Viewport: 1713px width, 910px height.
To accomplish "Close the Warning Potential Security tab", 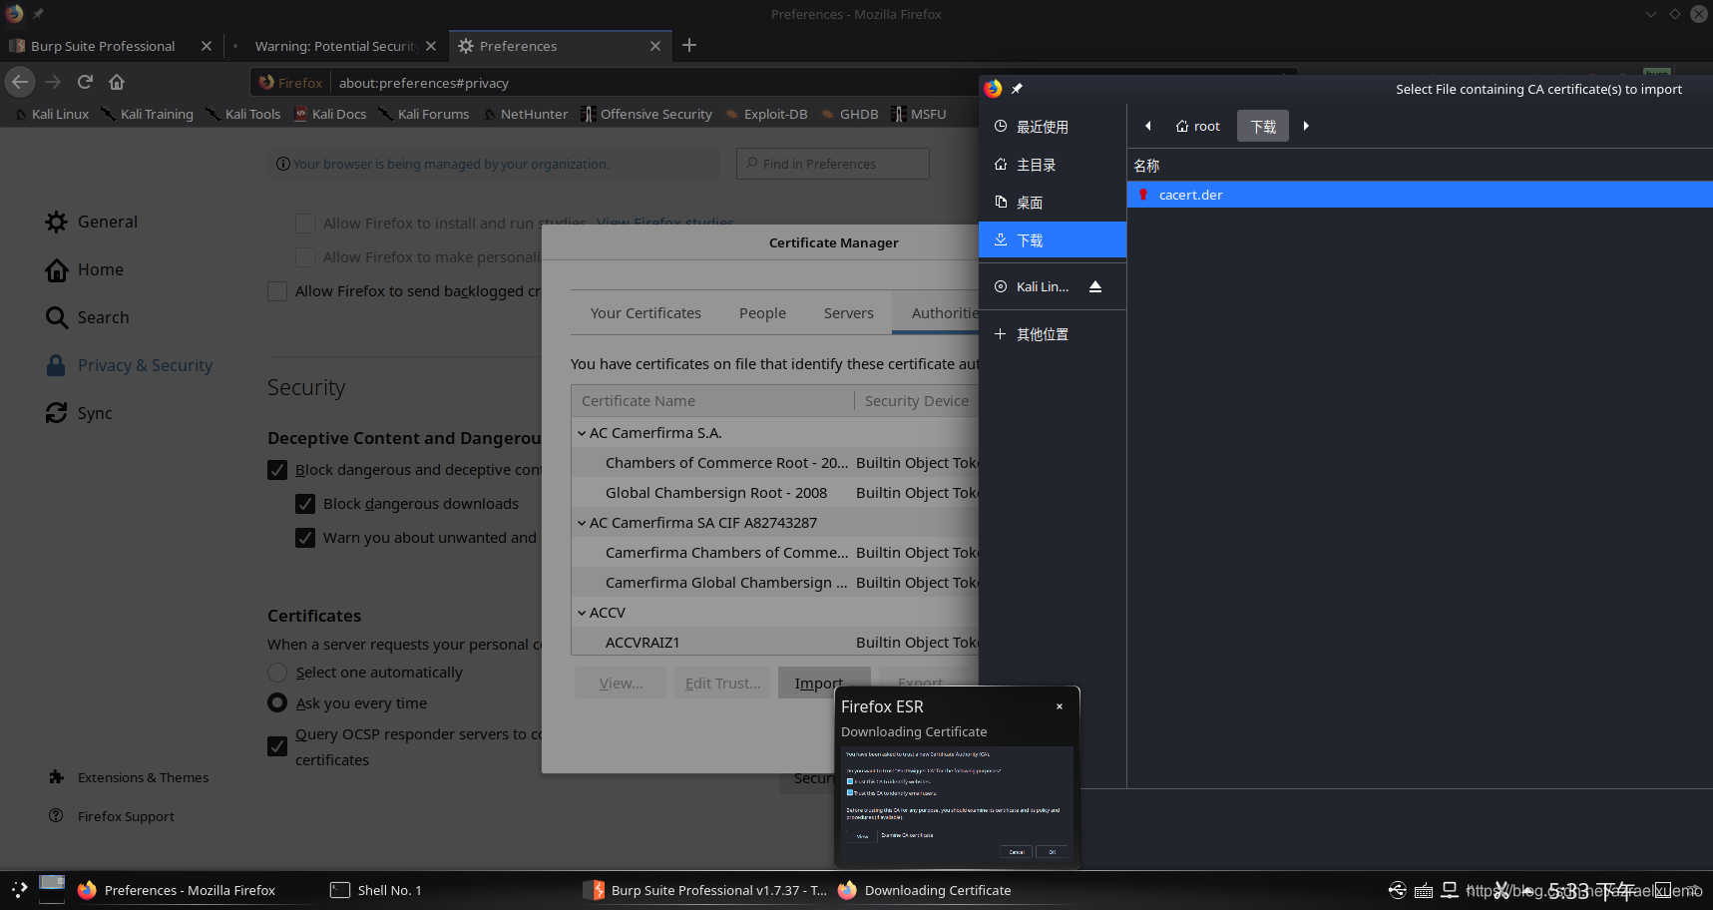I will click(x=431, y=46).
